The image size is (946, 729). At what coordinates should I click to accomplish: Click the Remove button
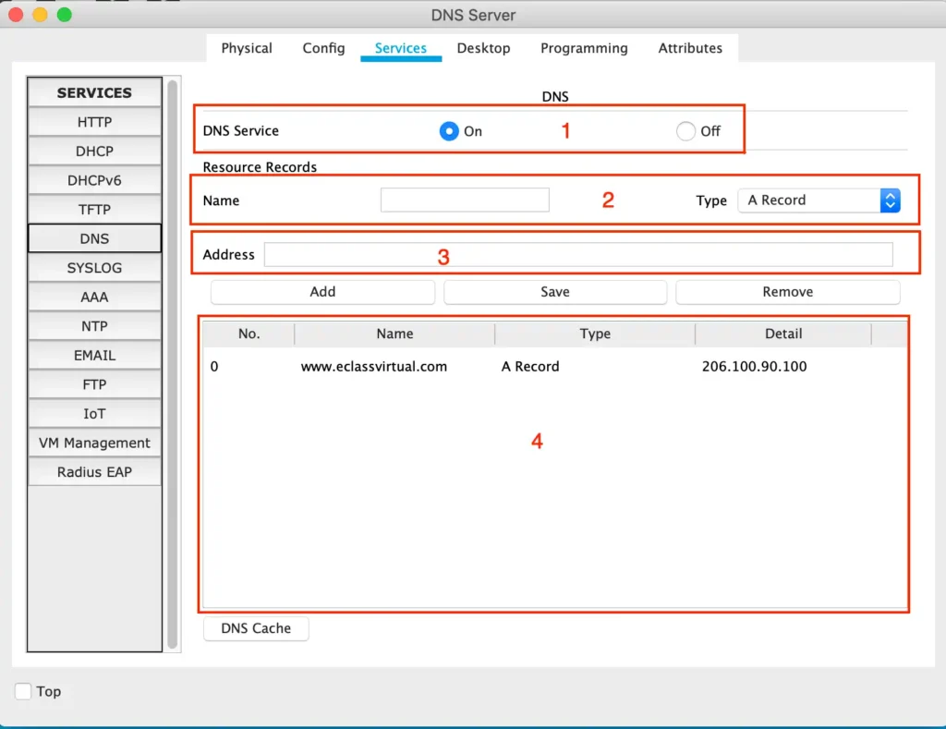tap(788, 292)
